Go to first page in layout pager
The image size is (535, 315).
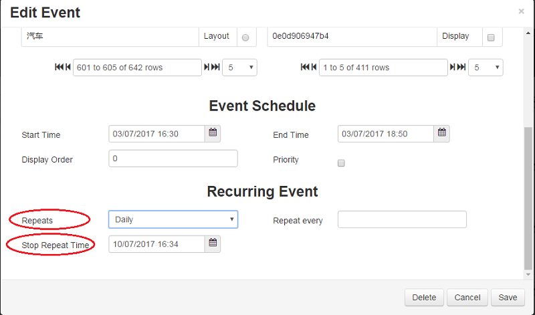[58, 68]
